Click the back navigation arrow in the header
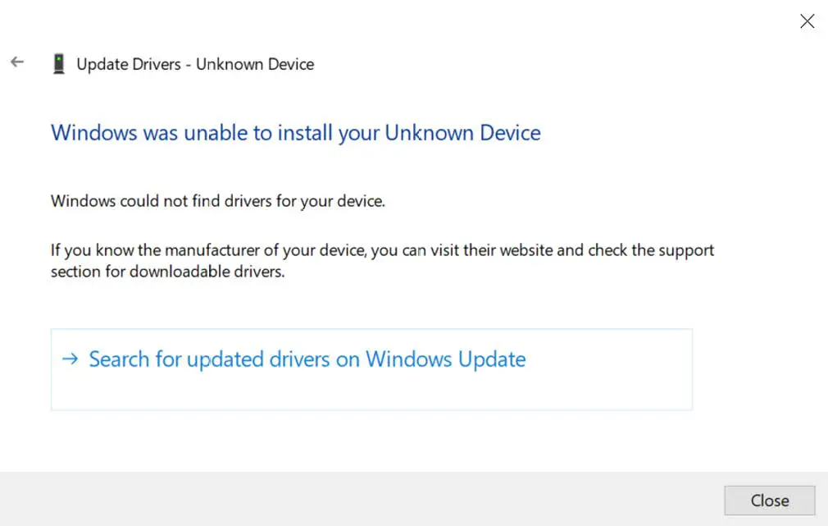The width and height of the screenshot is (828, 526). click(17, 62)
